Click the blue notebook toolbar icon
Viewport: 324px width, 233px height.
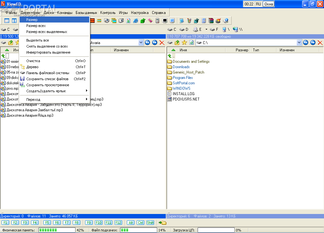coord(182,21)
